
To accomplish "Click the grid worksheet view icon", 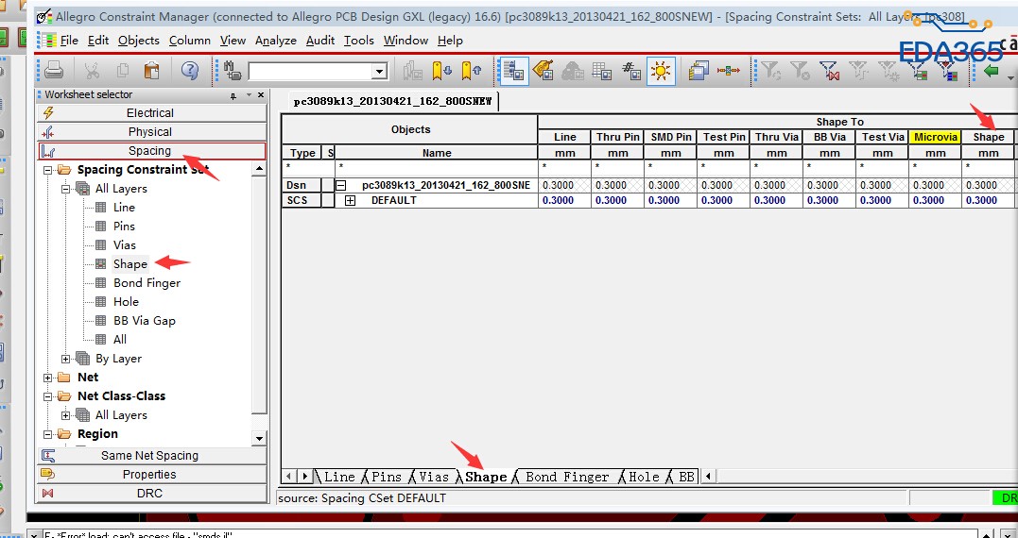I will click(602, 70).
